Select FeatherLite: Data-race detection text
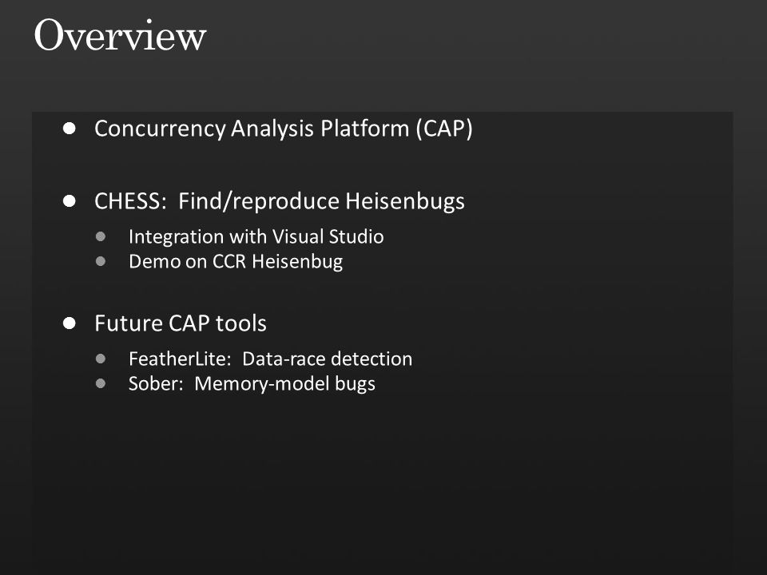 pos(270,359)
